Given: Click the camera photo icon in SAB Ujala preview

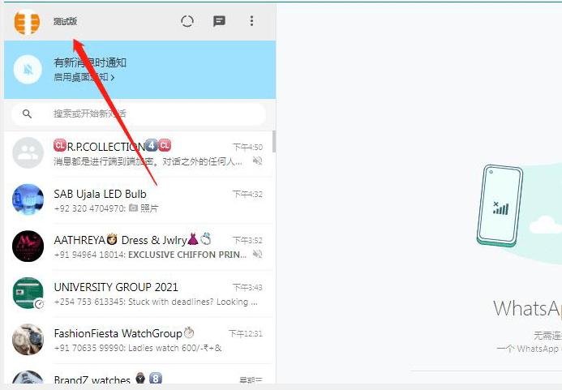Looking at the screenshot, I should (x=133, y=208).
